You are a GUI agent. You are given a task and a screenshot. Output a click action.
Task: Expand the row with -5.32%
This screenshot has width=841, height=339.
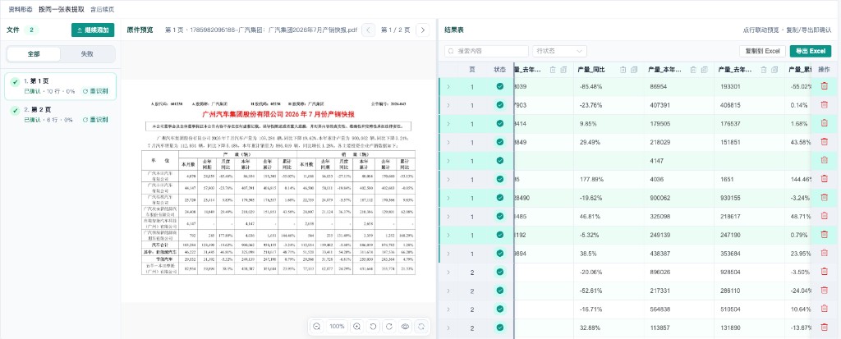tap(448, 235)
